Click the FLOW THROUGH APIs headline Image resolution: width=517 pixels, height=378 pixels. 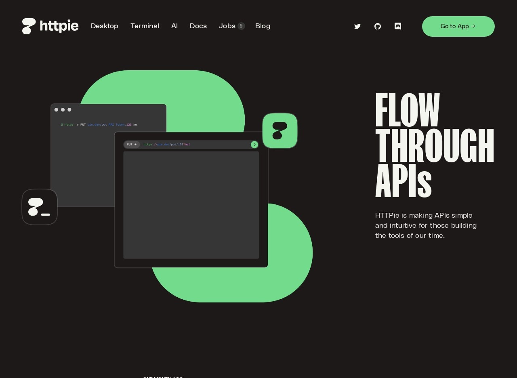point(434,145)
